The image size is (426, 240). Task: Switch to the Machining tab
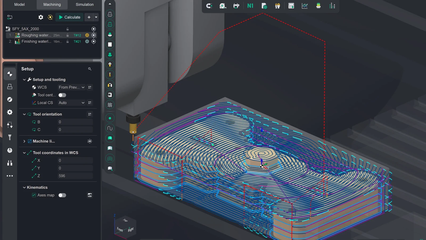pyautogui.click(x=52, y=5)
